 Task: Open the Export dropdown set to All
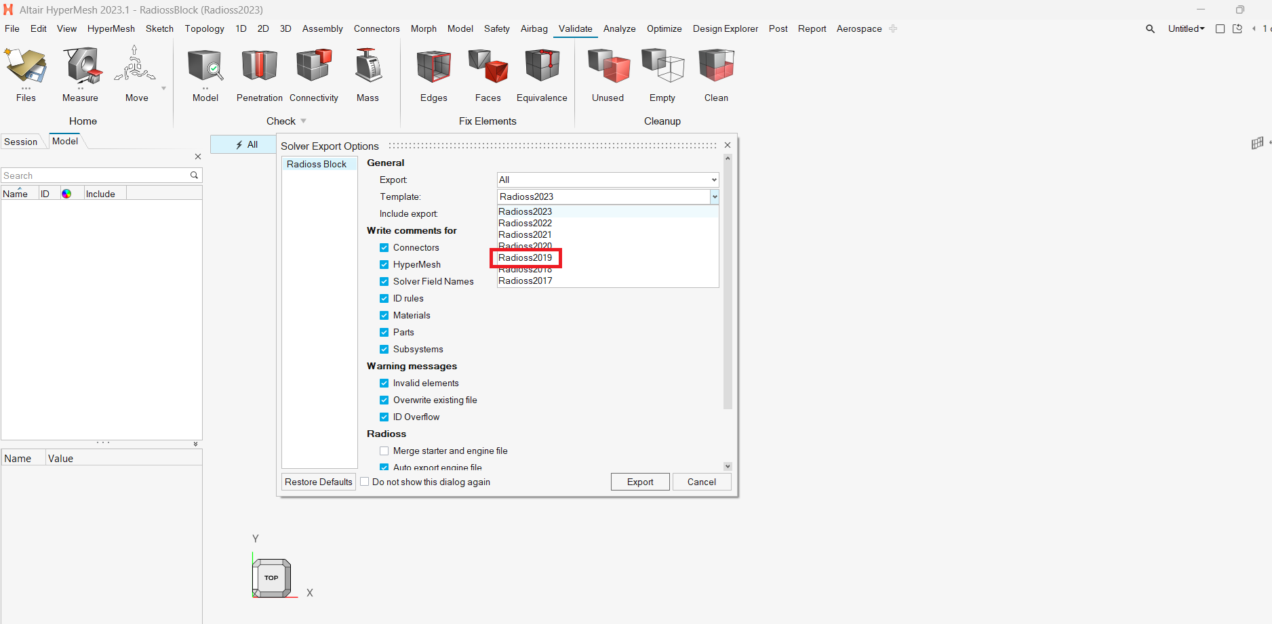point(608,180)
